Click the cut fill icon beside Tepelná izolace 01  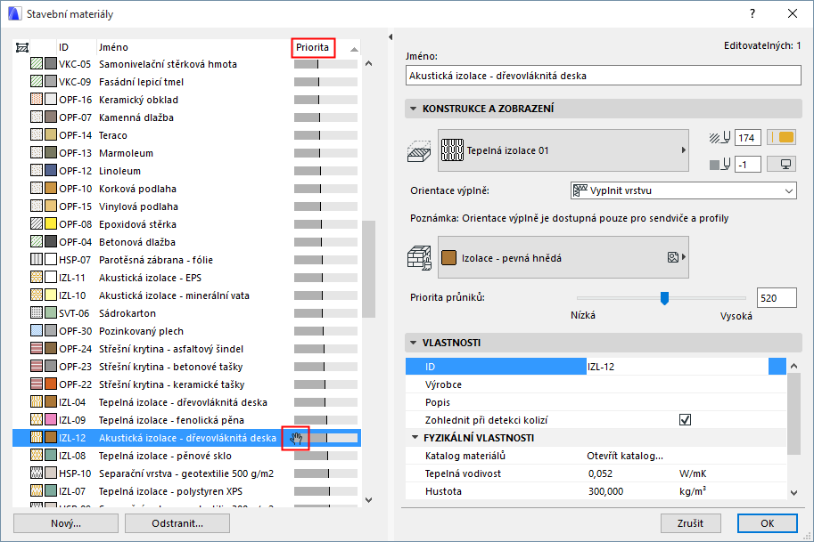click(419, 150)
